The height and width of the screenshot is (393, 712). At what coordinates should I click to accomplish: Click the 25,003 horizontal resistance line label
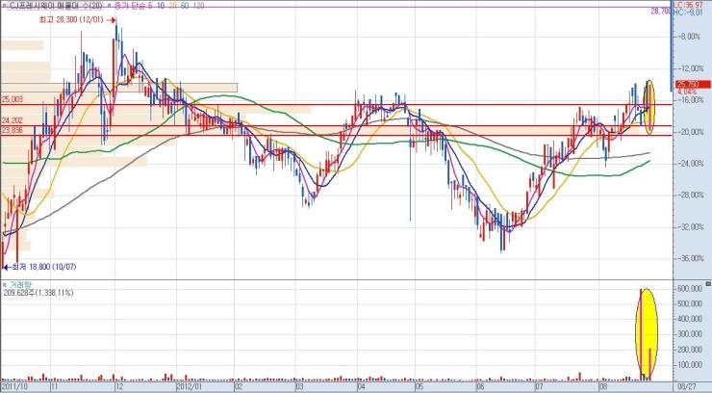click(13, 99)
